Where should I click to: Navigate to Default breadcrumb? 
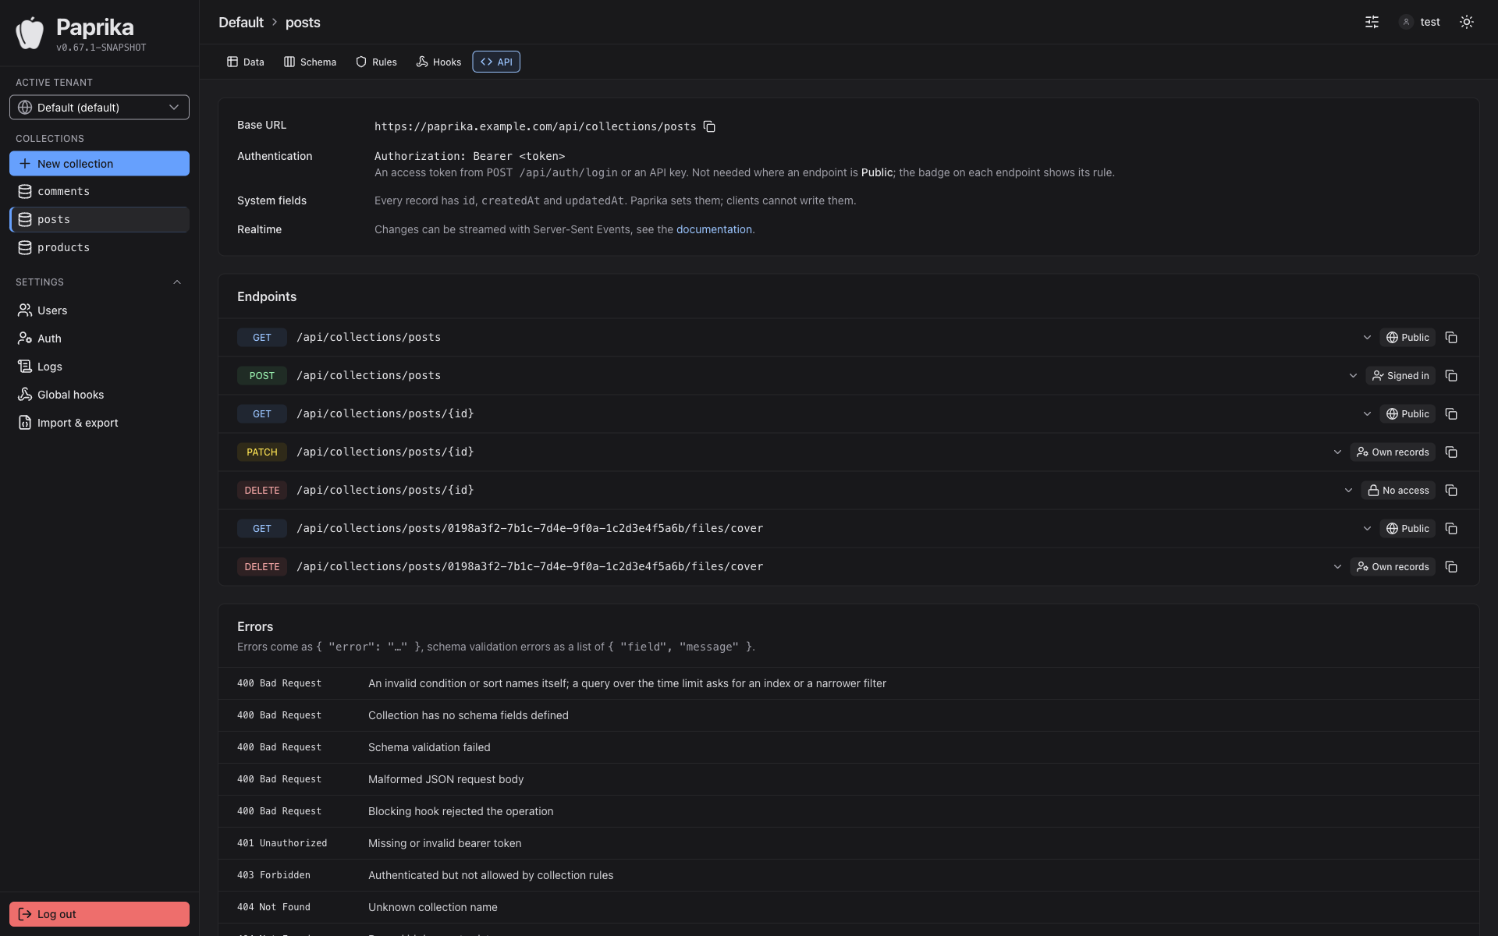click(241, 23)
